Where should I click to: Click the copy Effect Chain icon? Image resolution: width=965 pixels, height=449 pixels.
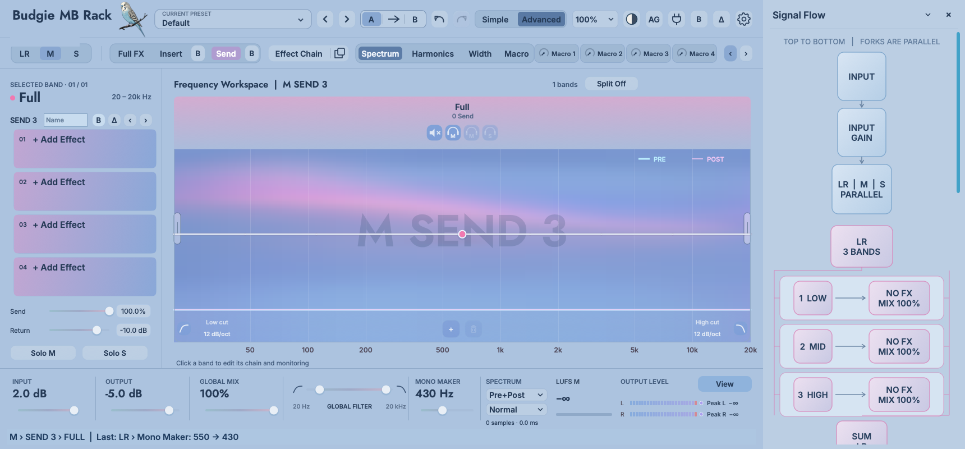[339, 53]
